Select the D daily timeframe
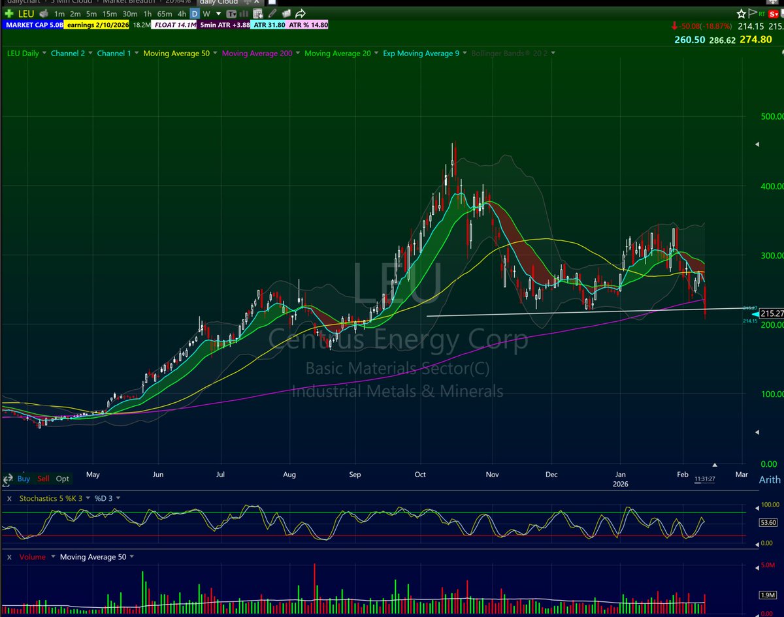The image size is (784, 617). pos(195,14)
